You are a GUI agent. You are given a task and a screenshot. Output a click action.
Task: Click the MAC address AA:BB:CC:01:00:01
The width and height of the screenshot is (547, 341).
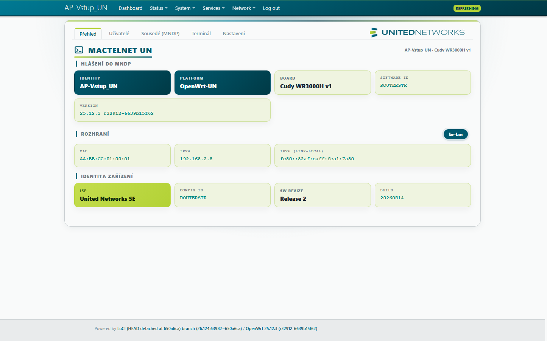[x=105, y=159]
